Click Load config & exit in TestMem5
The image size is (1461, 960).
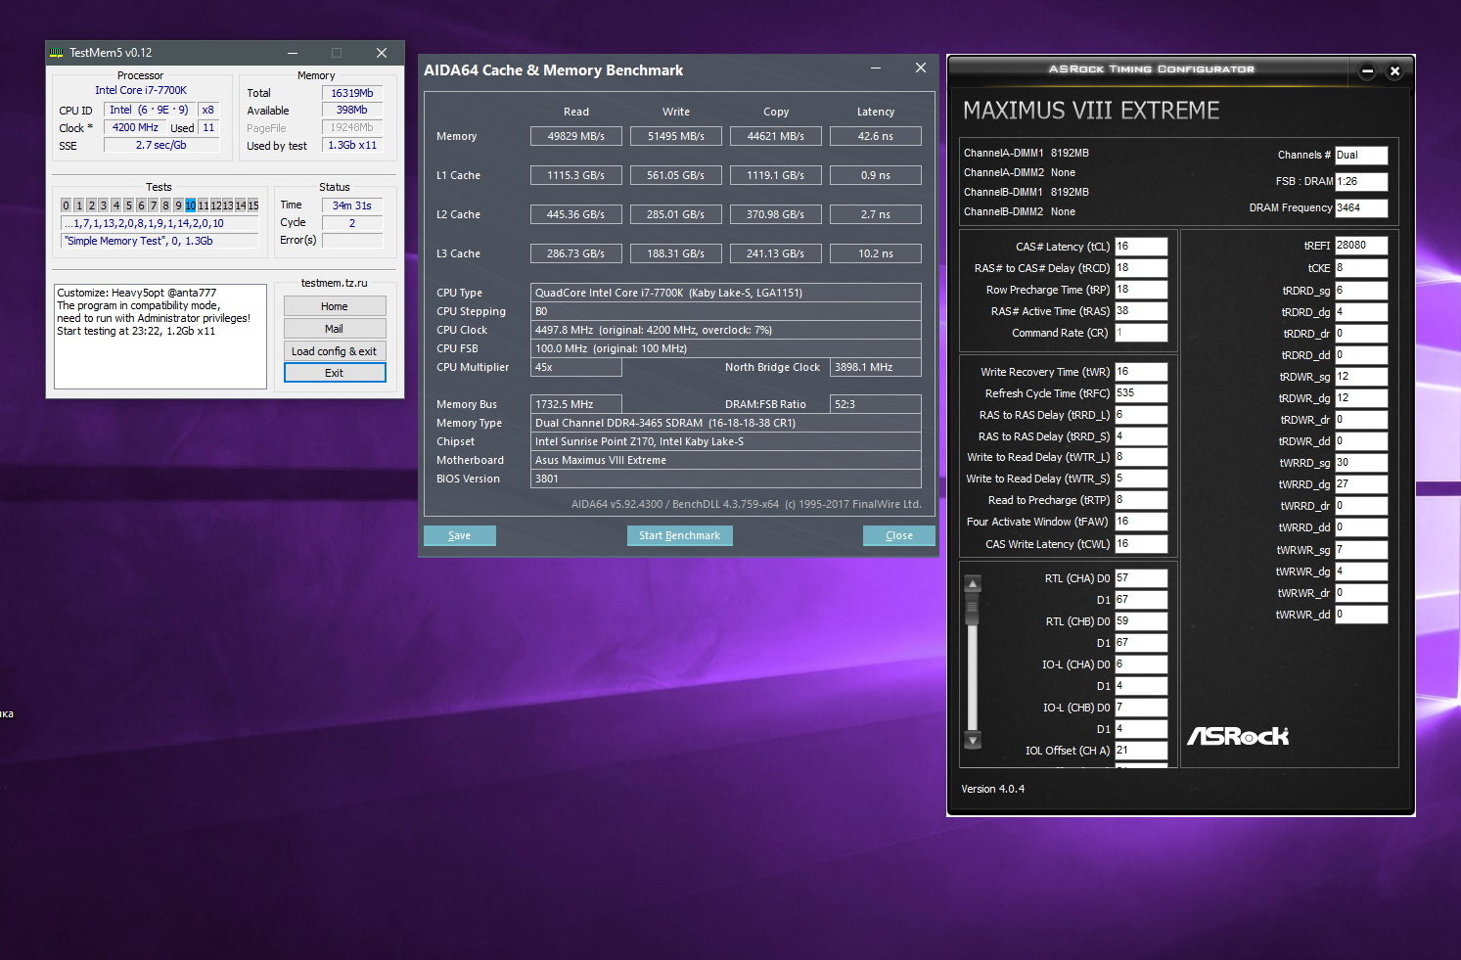pos(335,351)
